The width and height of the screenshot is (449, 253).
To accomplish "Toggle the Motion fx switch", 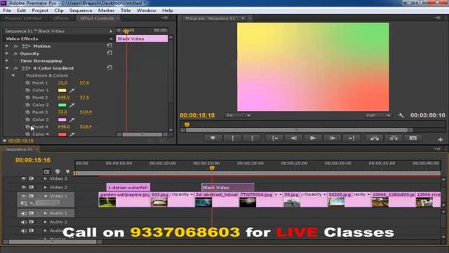I will (15, 46).
